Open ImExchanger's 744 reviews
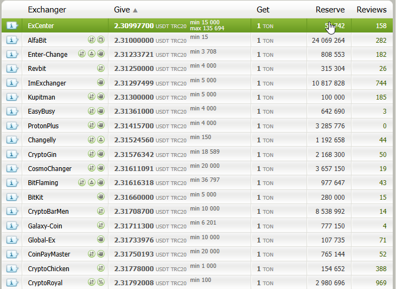The image size is (396, 289). pos(380,83)
